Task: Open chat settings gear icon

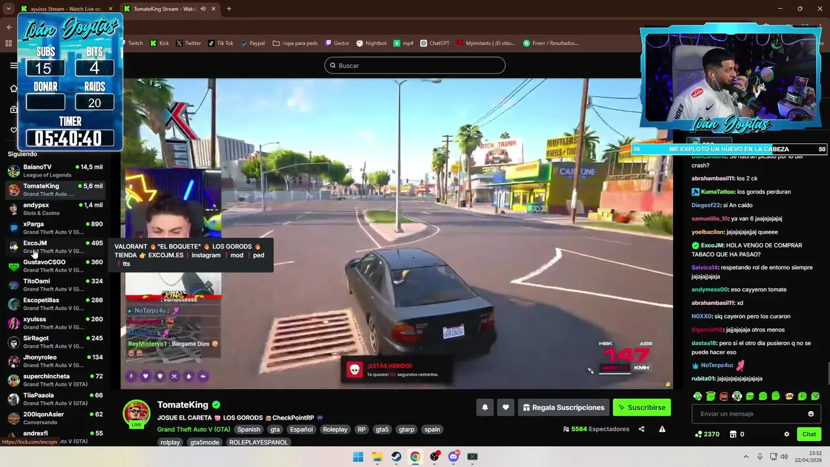Action: point(787,434)
